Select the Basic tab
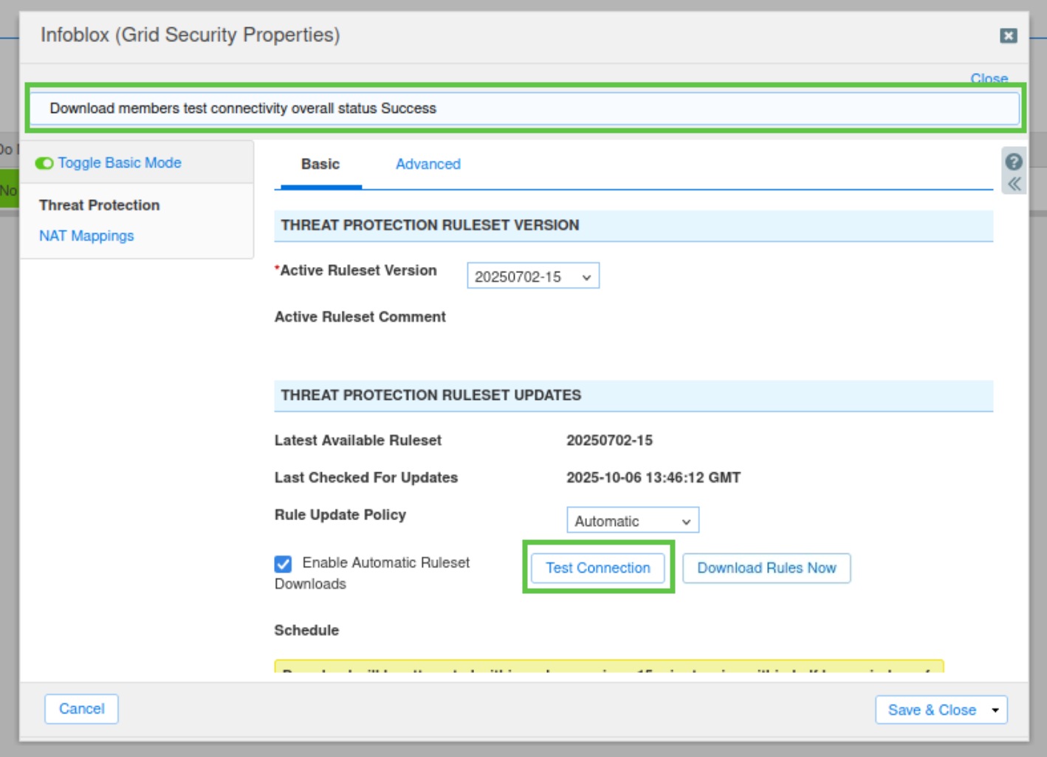Image resolution: width=1047 pixels, height=757 pixels. [320, 164]
